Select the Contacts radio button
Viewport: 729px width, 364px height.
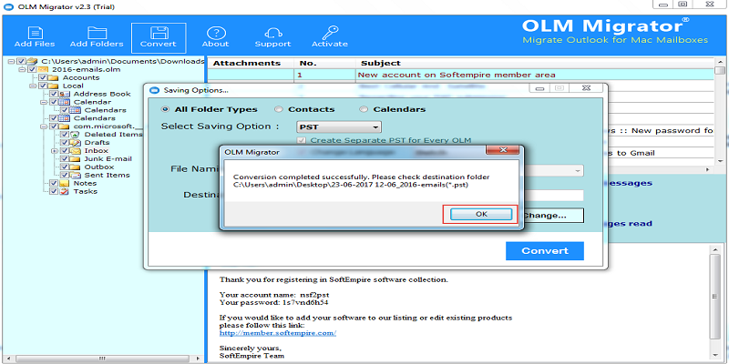(x=278, y=109)
